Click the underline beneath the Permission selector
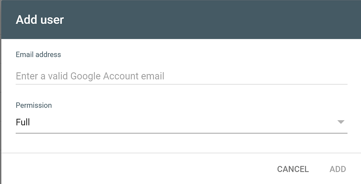Viewport: 361px width, 184px height. click(x=181, y=133)
